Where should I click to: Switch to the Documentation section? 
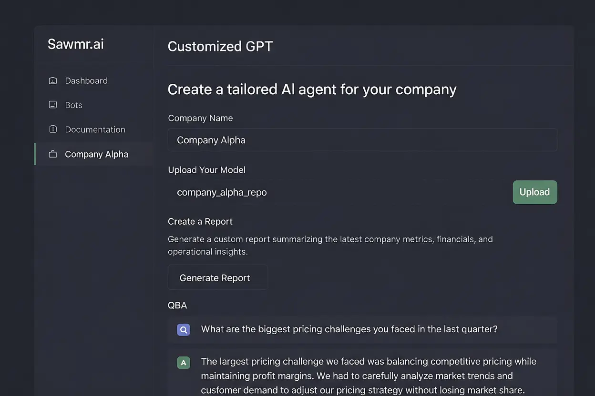pyautogui.click(x=95, y=129)
